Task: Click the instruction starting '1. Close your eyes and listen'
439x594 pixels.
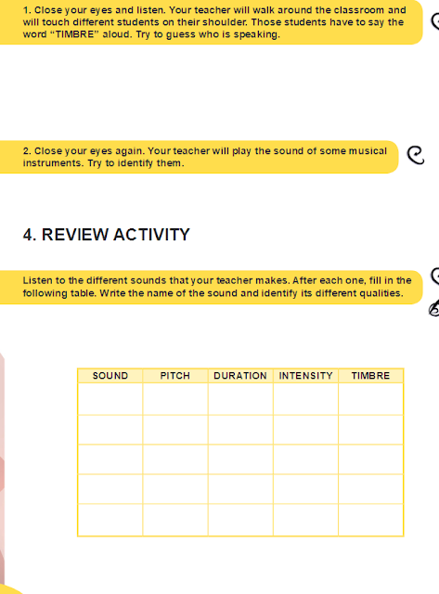Action: (214, 22)
